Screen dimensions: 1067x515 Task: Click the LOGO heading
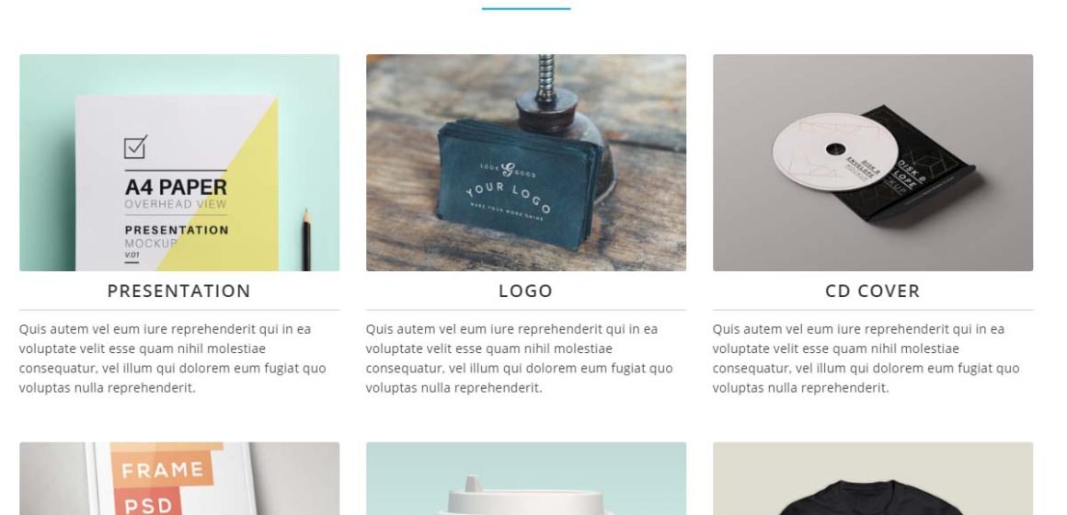pyautogui.click(x=526, y=292)
